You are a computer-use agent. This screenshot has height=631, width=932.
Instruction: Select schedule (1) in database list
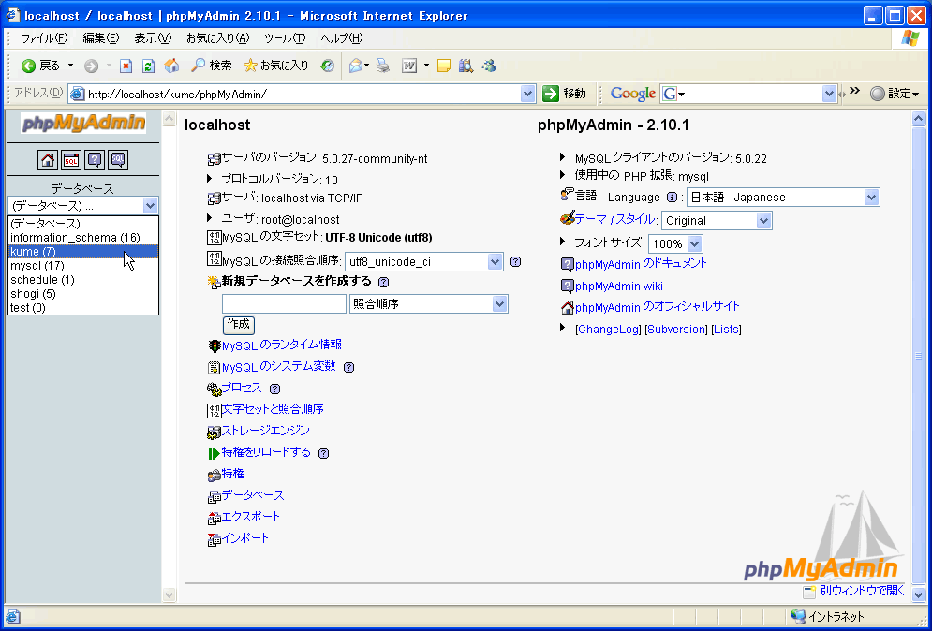click(83, 280)
